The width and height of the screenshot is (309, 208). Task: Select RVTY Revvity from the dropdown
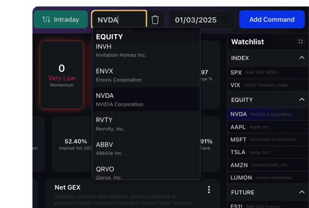click(146, 124)
